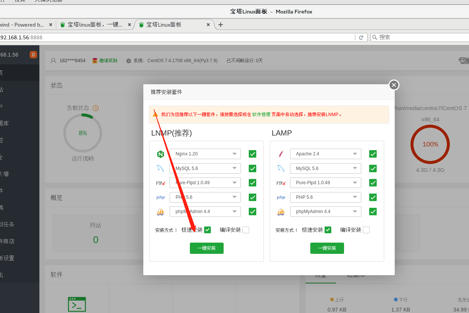469x313 pixels.
Task: Click the question mark help icon near 负载状态
Action: tap(96, 108)
